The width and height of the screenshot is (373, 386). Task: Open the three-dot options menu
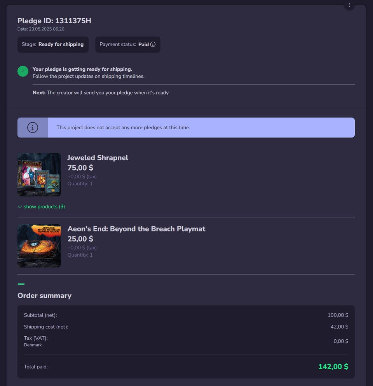[349, 5]
